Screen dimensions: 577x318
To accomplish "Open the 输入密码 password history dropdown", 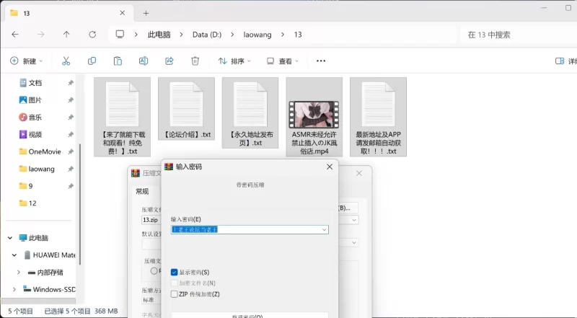I will tap(324, 229).
